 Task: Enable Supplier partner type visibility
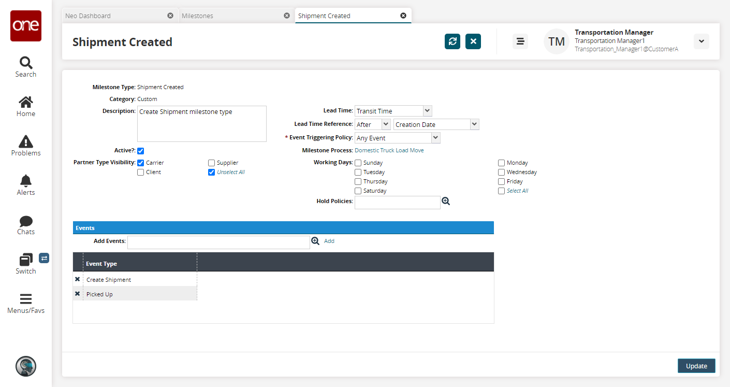[x=211, y=163]
